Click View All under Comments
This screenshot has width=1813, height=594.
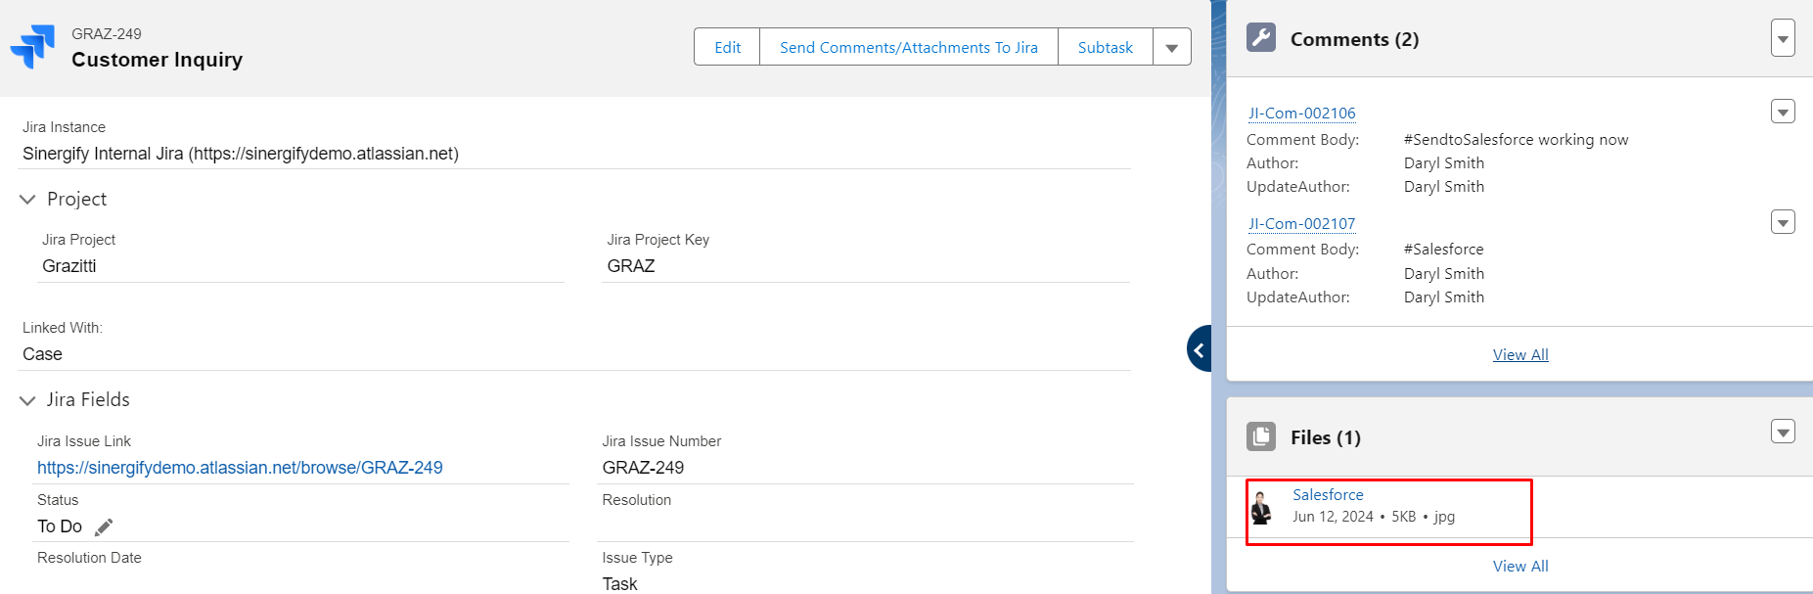coord(1520,354)
